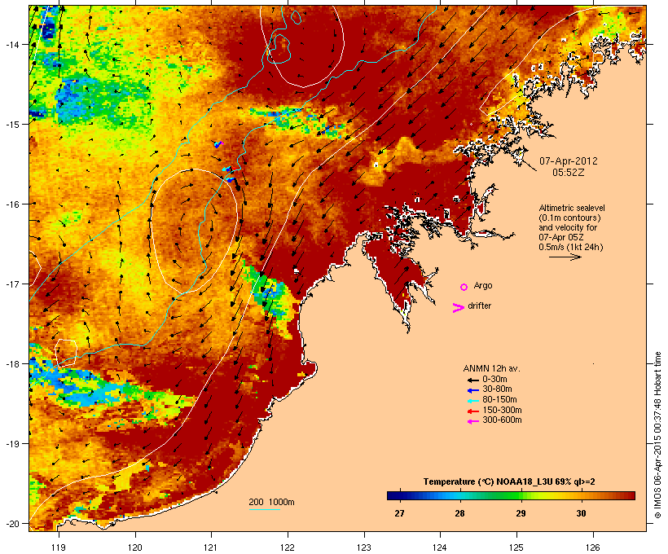Click the latitude label -16
This screenshot has height=554, width=668.
(12, 204)
